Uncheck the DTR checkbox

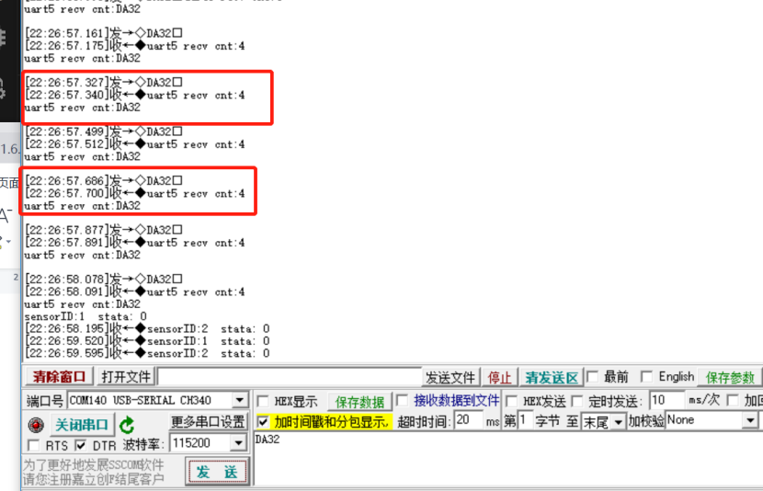click(x=81, y=445)
